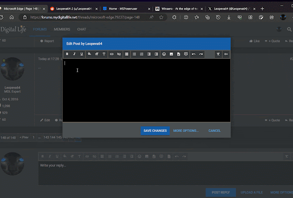Remove link with unlink icon in Edit Post toolbar

pos(119,54)
